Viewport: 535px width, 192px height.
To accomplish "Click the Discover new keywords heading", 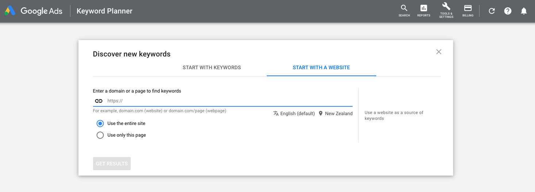I will [x=132, y=54].
